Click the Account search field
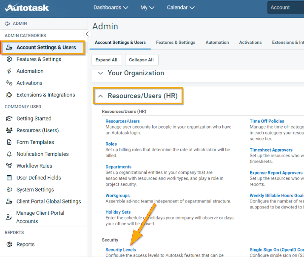304x257 pixels. (286, 8)
